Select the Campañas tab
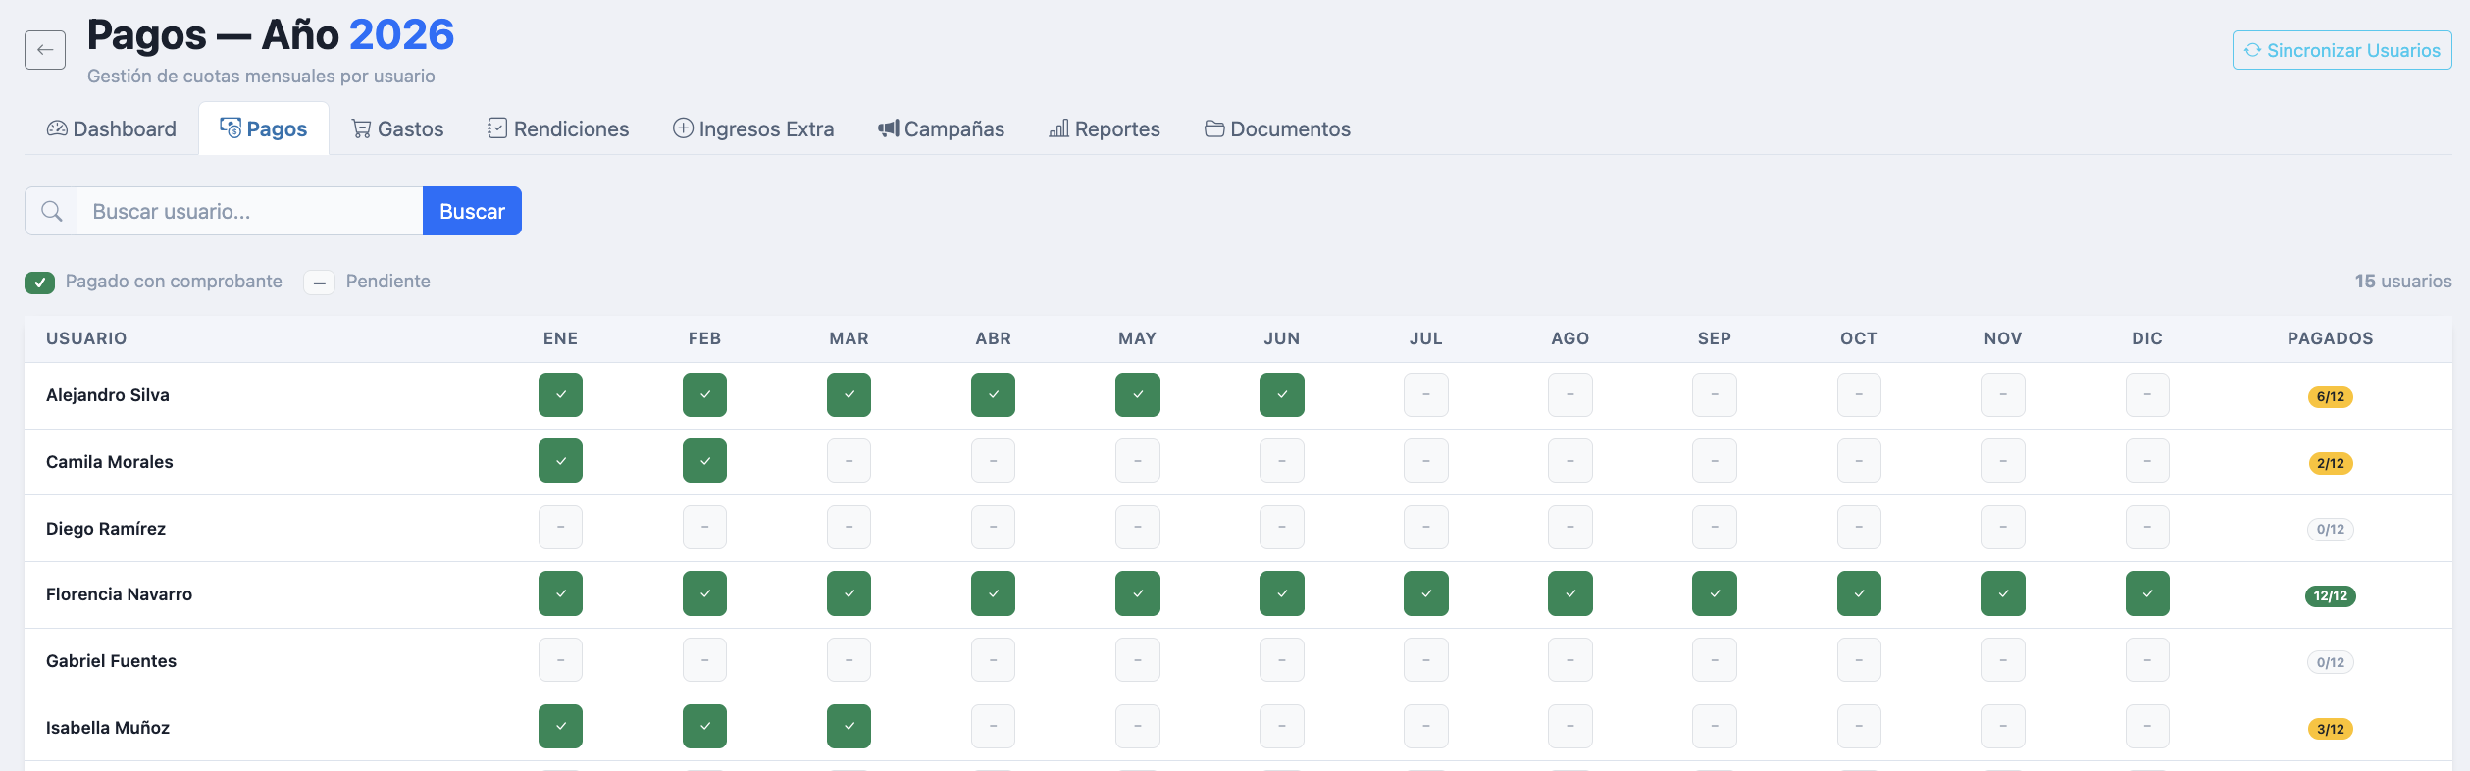The width and height of the screenshot is (2470, 771). pos(942,128)
